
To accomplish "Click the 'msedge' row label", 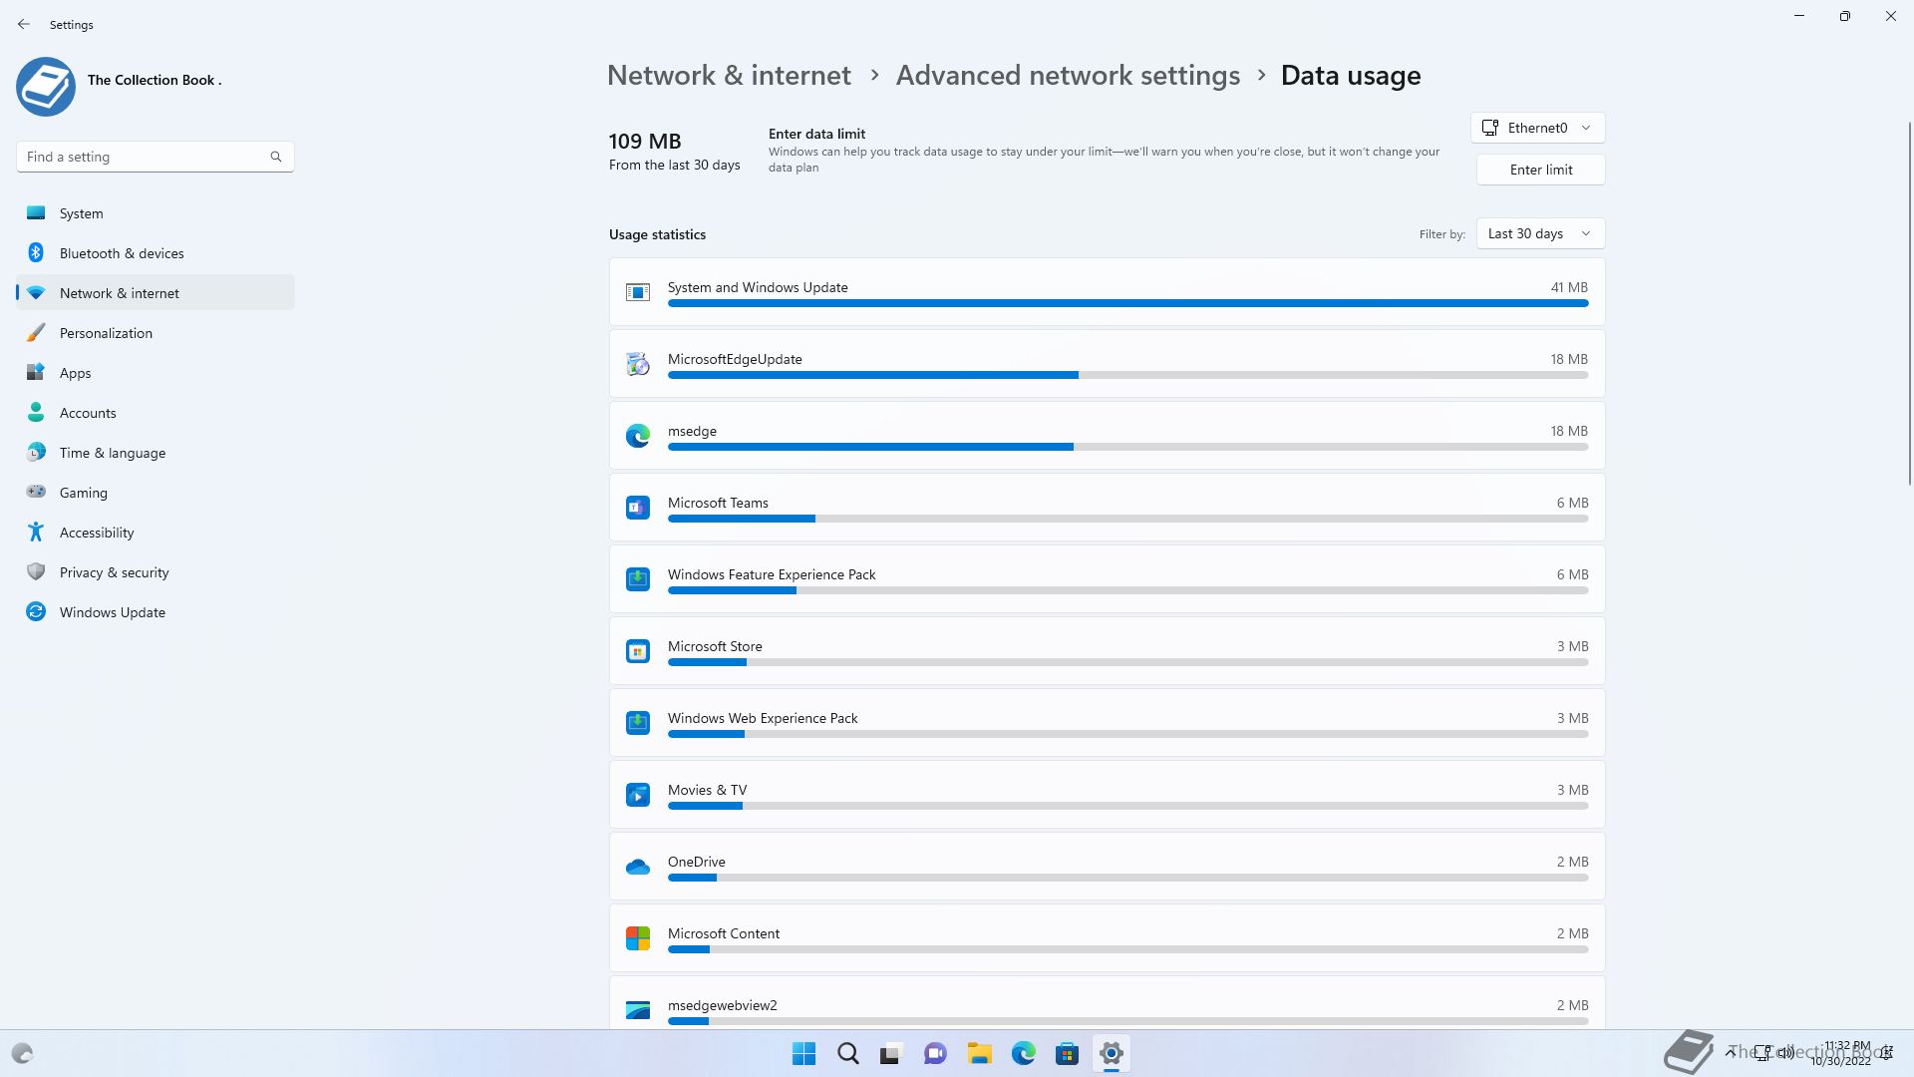I will pos(692,431).
